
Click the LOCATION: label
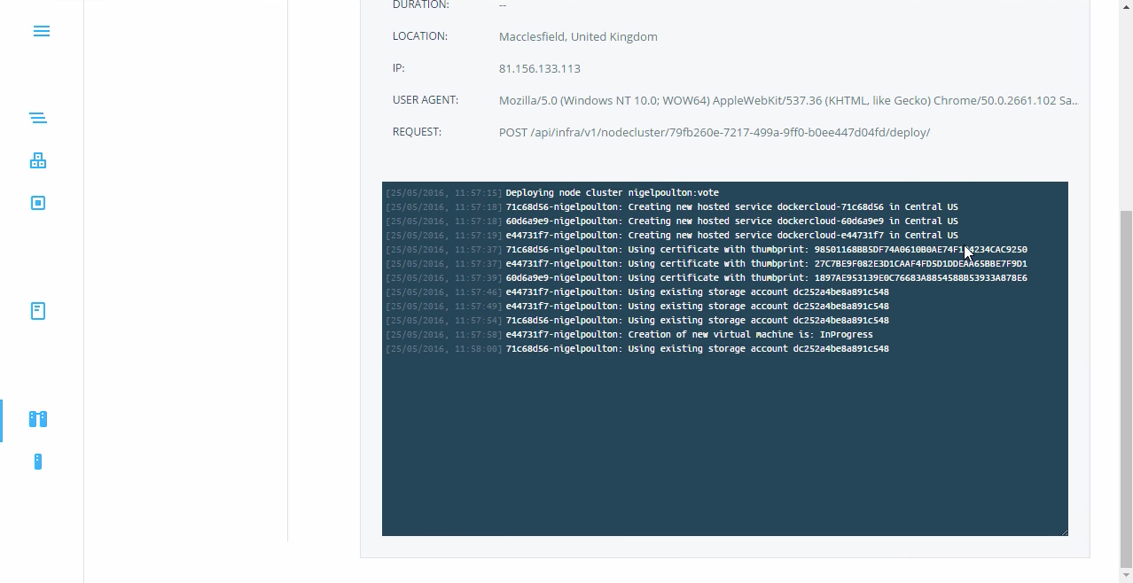point(420,36)
